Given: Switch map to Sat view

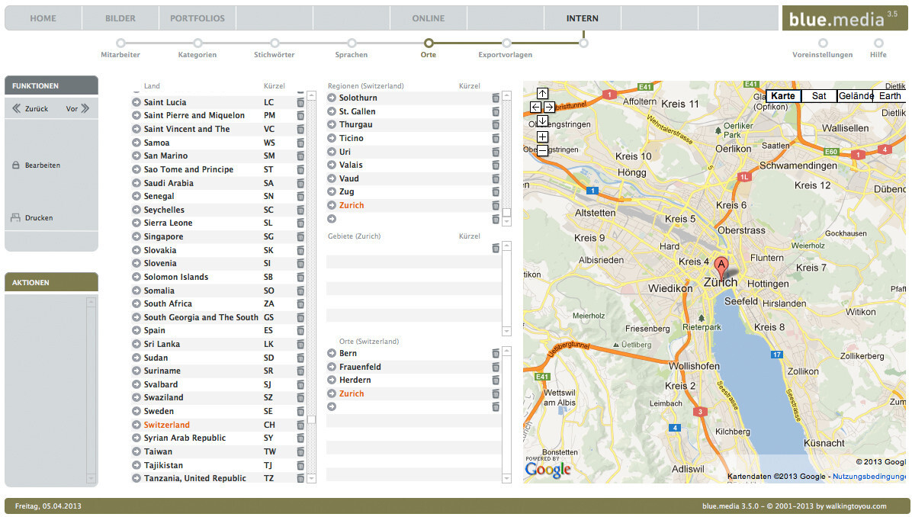Looking at the screenshot, I should [818, 96].
